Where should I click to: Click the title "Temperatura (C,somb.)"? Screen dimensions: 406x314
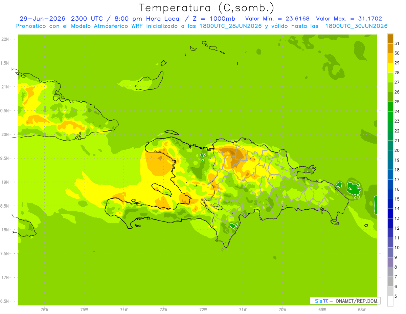206,7
